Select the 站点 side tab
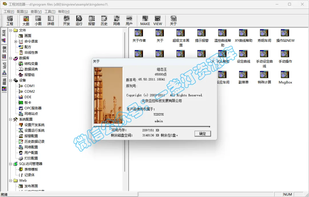 4,68
